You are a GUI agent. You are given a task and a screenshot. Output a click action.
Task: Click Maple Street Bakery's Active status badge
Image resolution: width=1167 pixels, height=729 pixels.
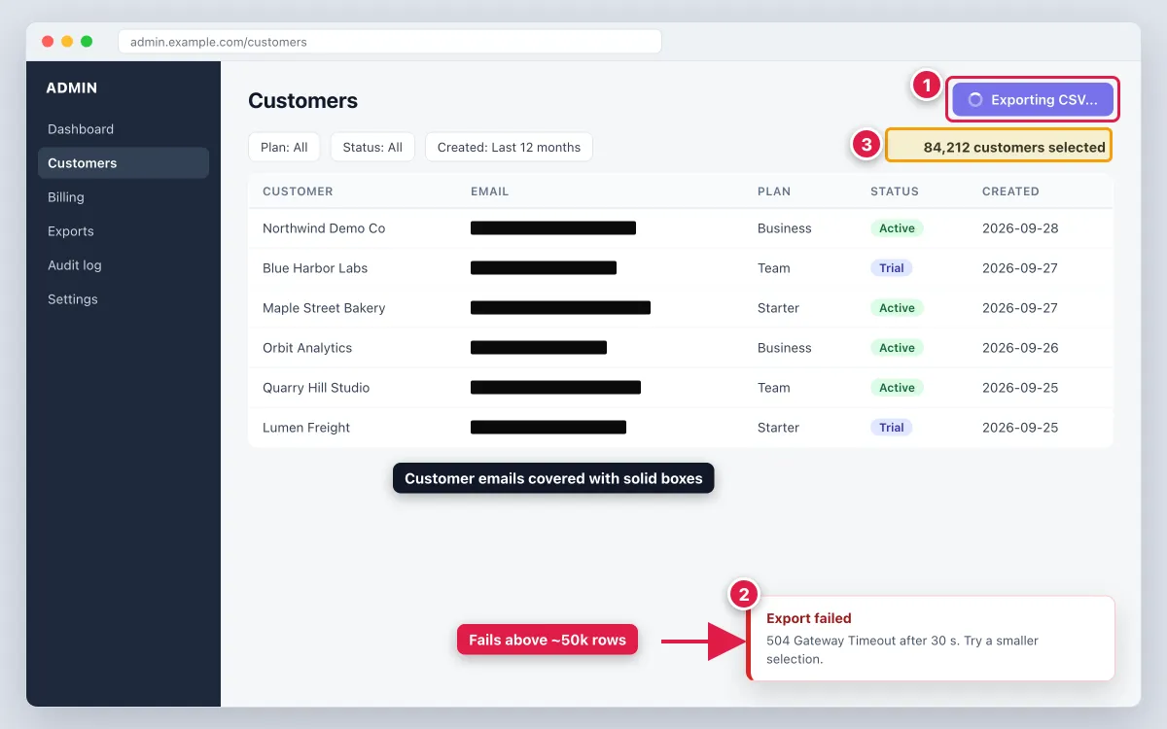click(897, 308)
